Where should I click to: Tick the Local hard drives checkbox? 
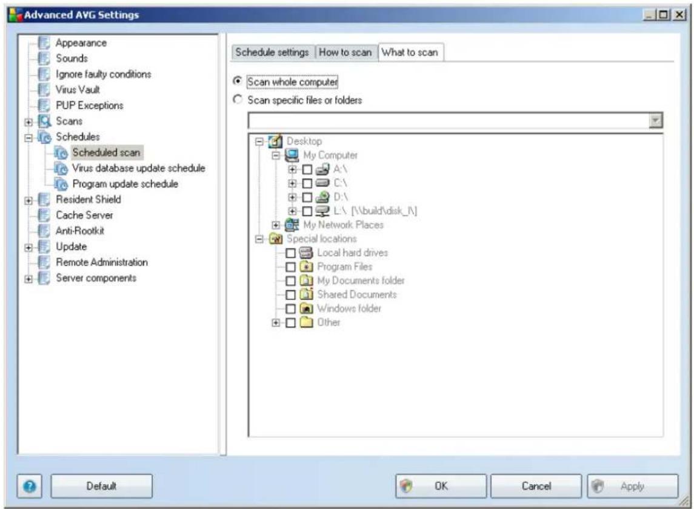point(290,253)
